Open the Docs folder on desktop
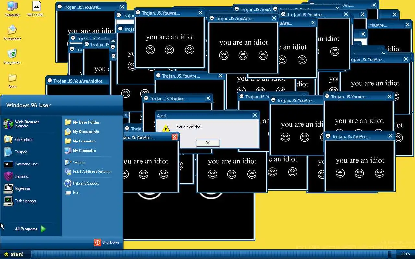This screenshot has width=415, height=259. pyautogui.click(x=12, y=81)
